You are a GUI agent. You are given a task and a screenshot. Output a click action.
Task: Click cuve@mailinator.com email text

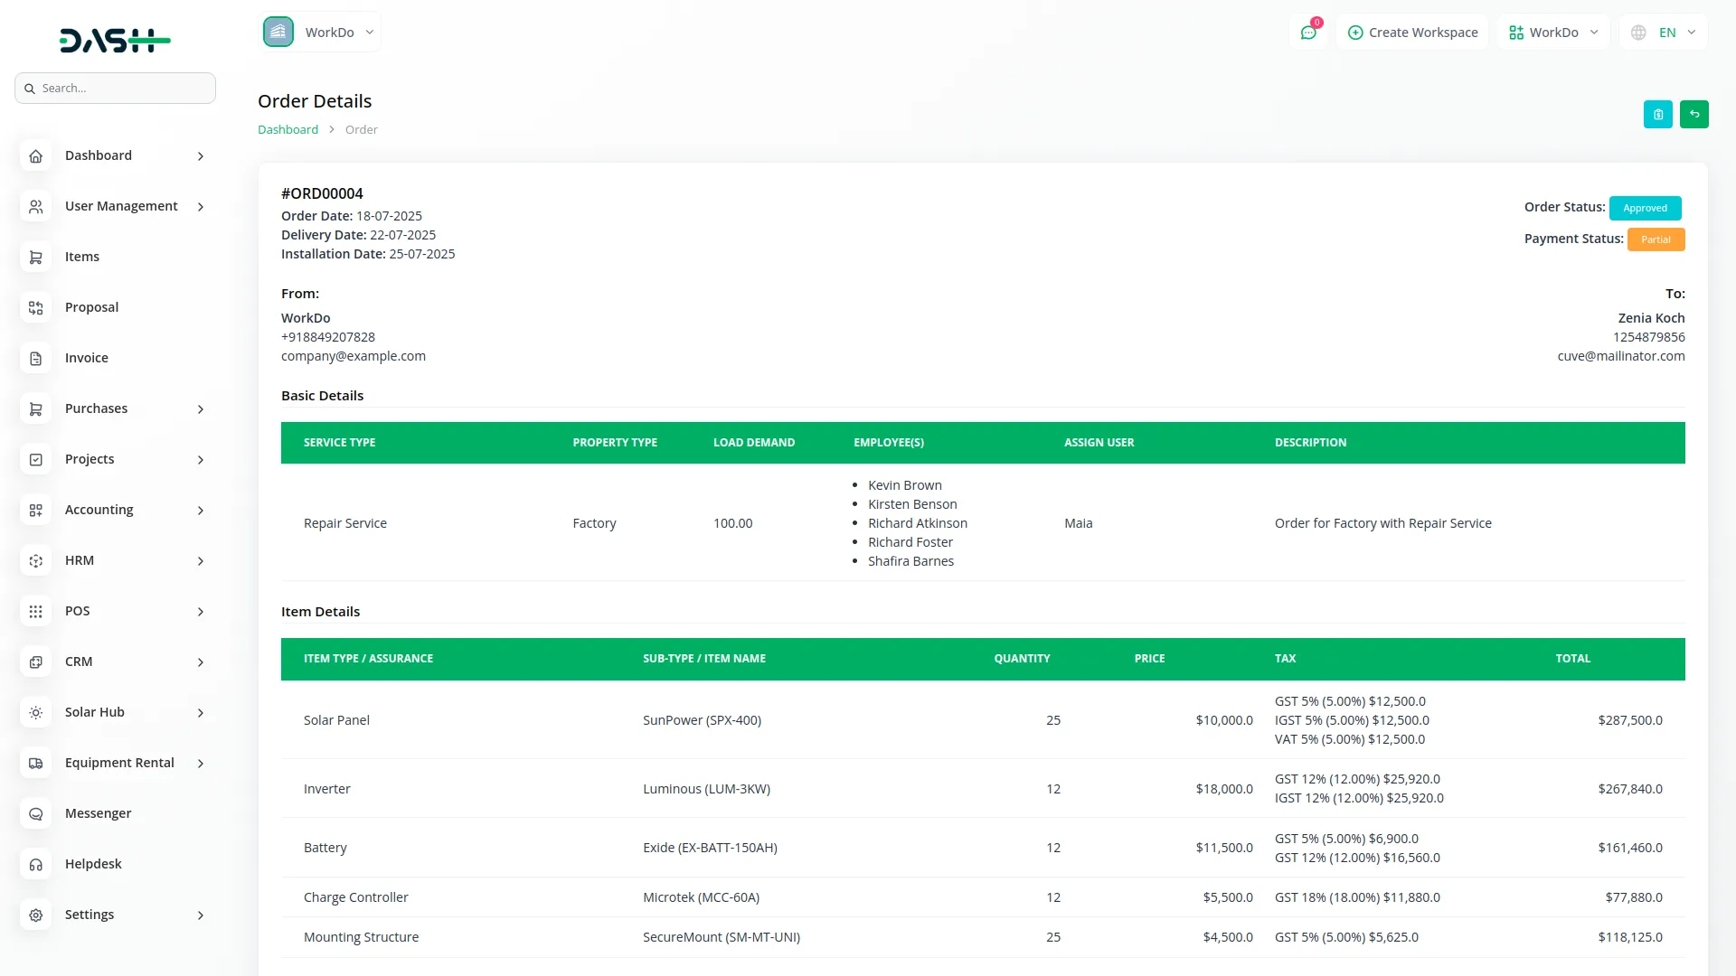pos(1620,356)
